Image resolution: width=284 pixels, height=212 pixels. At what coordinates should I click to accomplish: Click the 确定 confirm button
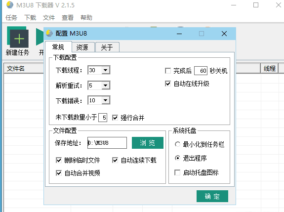coord(212,196)
